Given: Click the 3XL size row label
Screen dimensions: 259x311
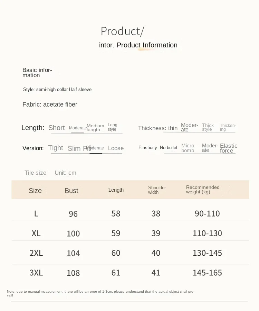Looking at the screenshot, I should (36, 273).
